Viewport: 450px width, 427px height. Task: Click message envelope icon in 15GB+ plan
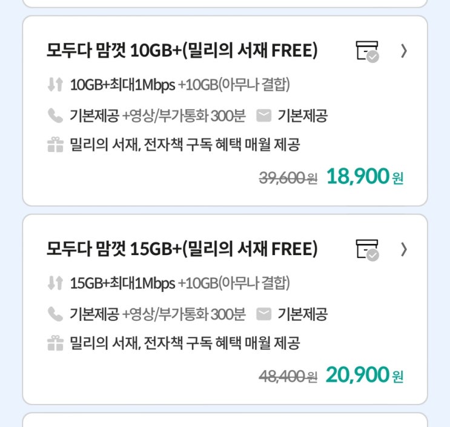click(x=263, y=314)
